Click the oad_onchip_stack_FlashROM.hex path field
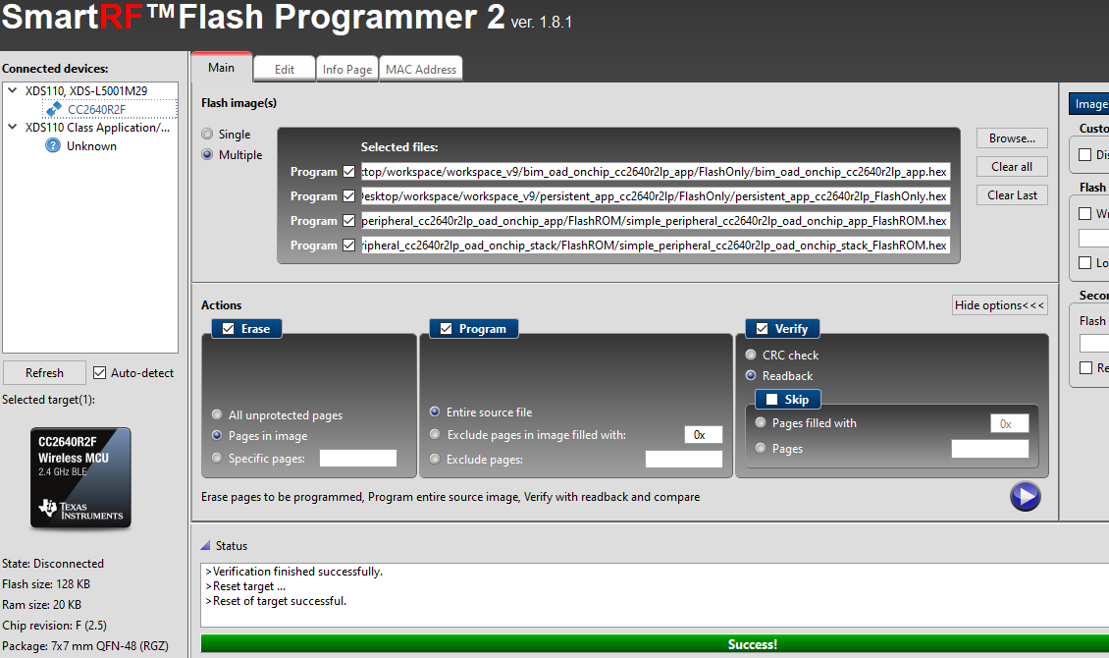The width and height of the screenshot is (1109, 658). point(655,245)
